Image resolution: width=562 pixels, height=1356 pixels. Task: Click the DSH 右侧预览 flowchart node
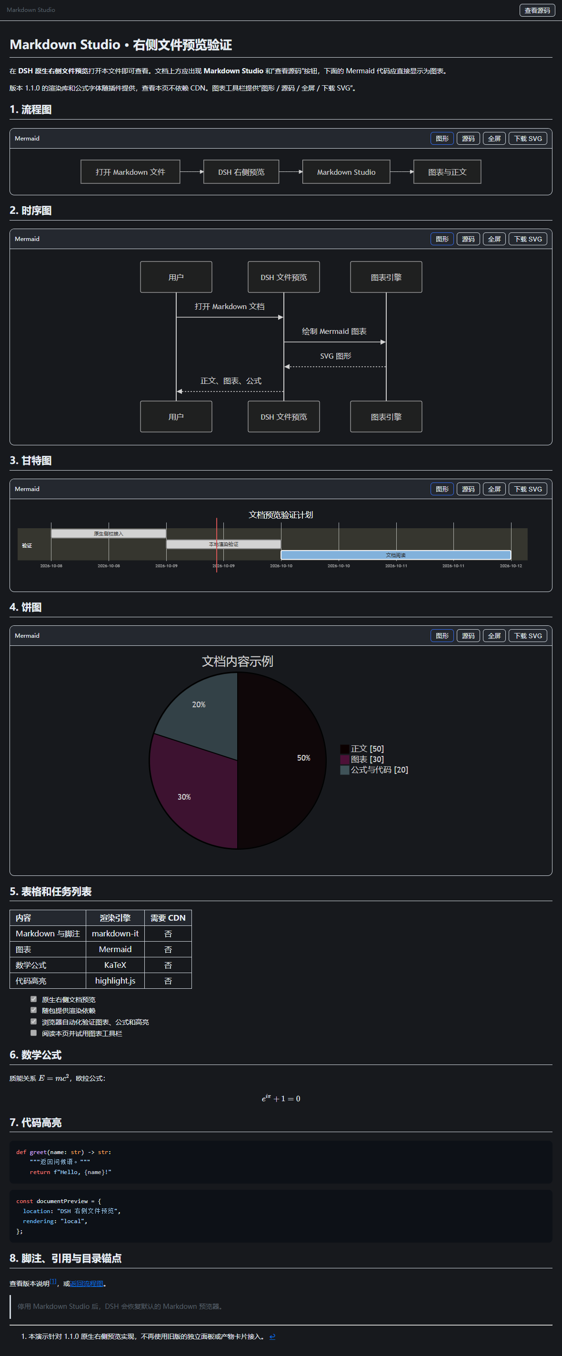(241, 172)
